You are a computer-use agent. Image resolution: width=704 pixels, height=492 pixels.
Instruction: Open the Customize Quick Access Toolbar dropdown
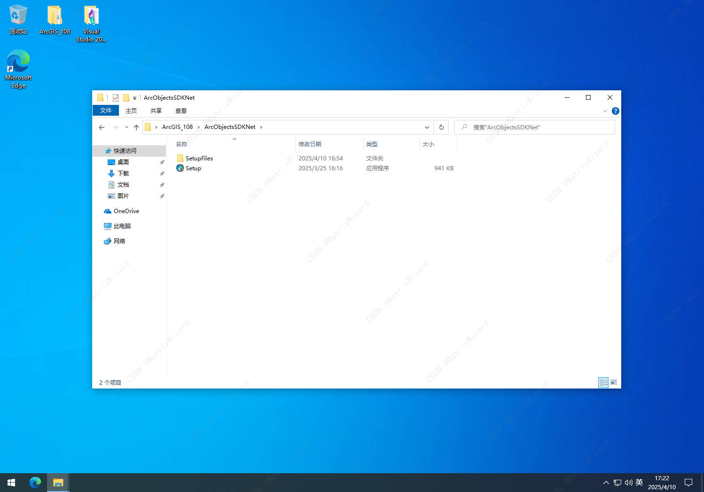click(134, 98)
